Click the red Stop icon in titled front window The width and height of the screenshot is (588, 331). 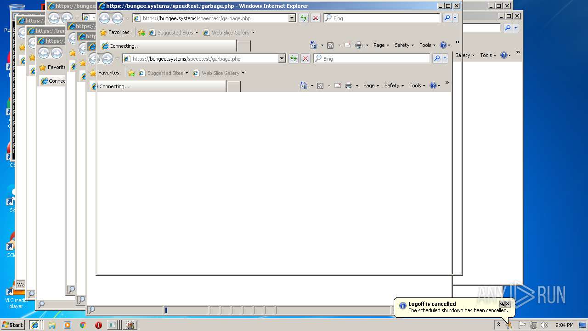point(316,18)
